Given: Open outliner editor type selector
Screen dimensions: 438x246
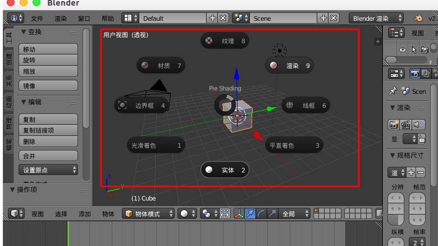Looking at the screenshot, I should 396,33.
